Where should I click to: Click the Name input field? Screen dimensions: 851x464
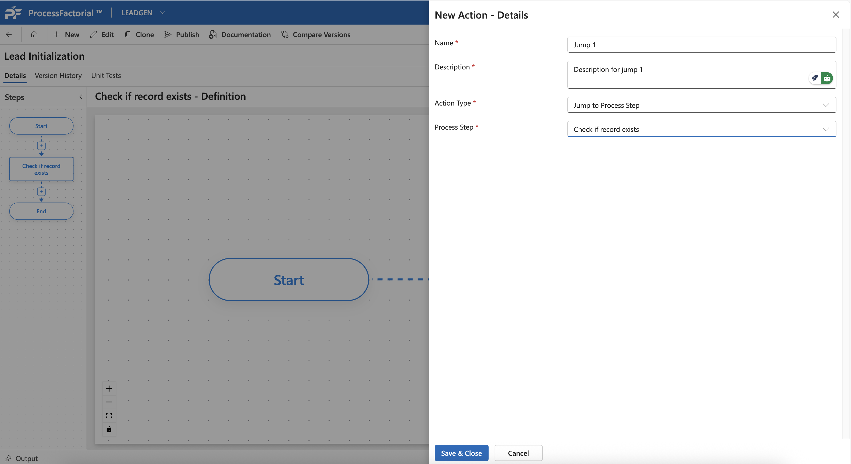click(701, 45)
